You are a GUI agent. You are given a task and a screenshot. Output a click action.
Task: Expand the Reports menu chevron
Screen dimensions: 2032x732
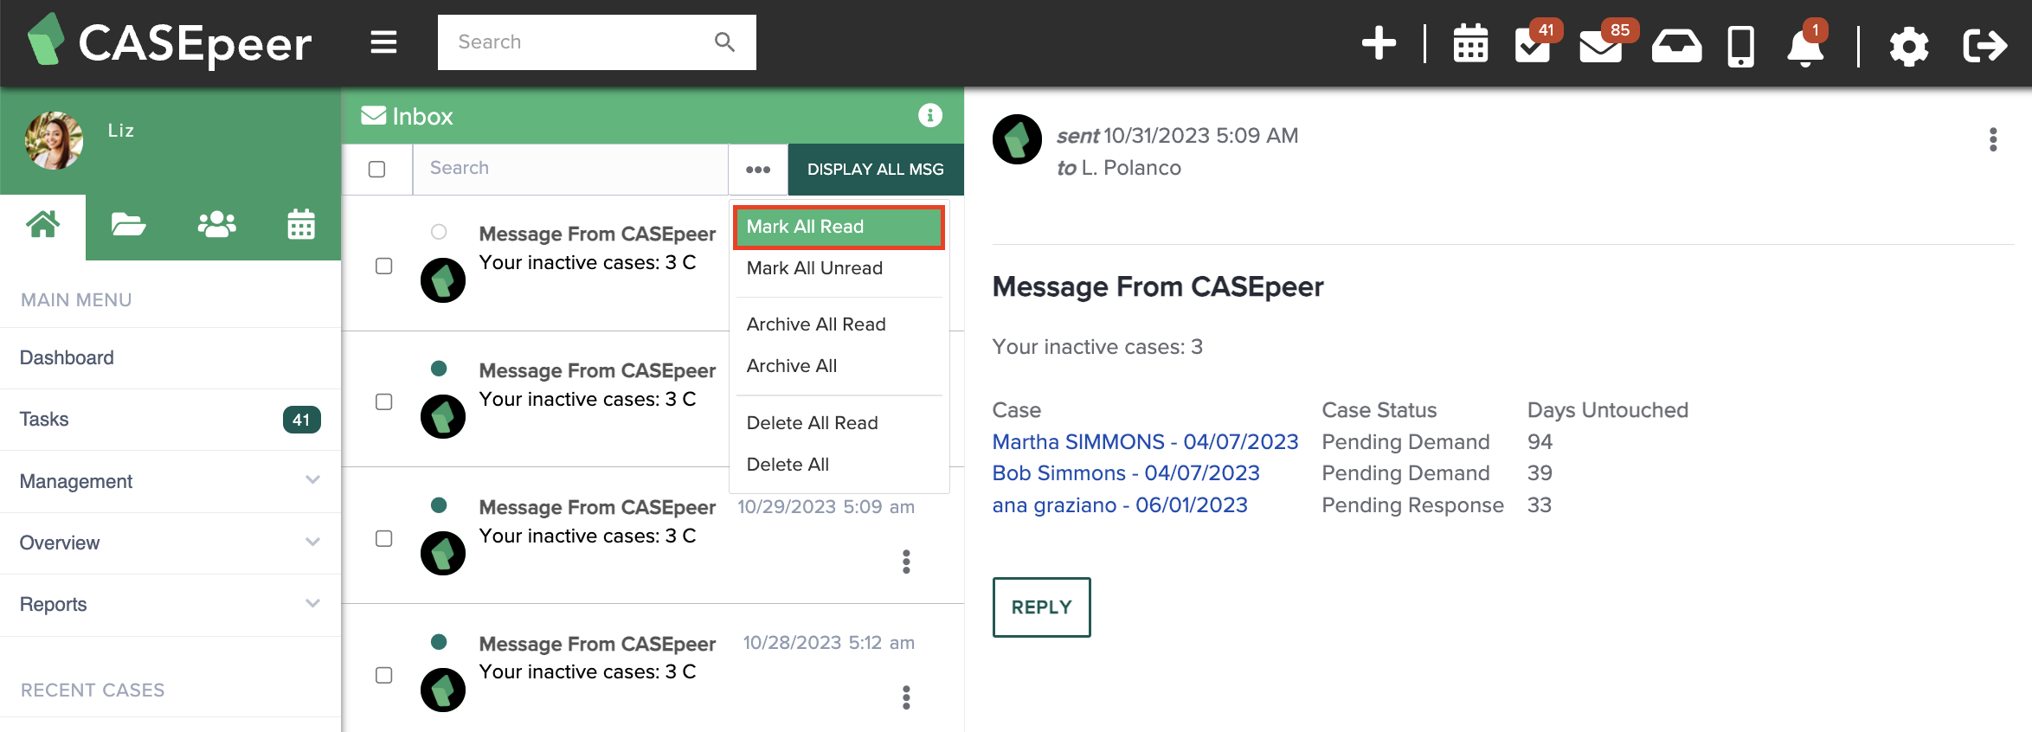click(x=312, y=603)
